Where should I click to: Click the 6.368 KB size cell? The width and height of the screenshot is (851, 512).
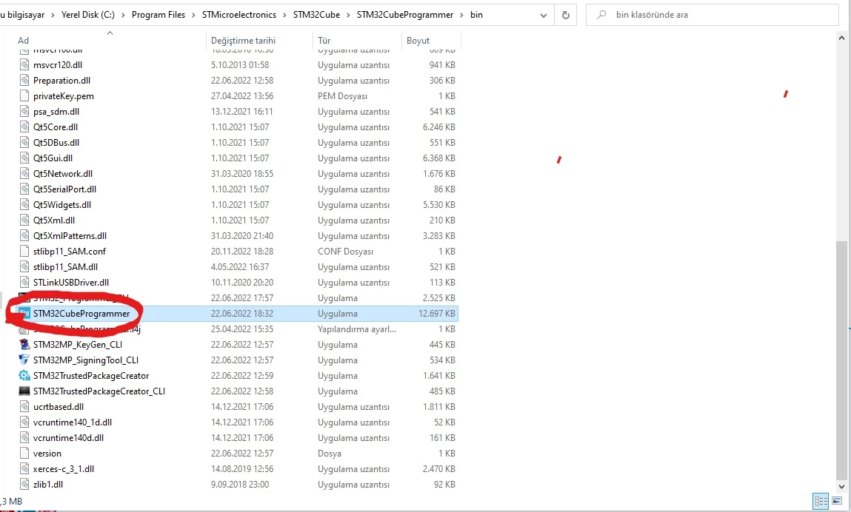pos(439,158)
